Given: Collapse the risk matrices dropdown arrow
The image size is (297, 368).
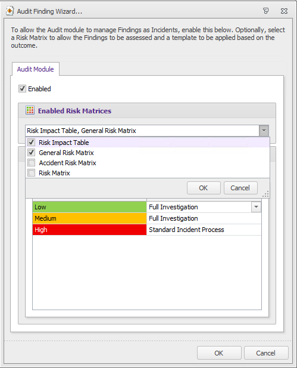Looking at the screenshot, I should pos(264,131).
